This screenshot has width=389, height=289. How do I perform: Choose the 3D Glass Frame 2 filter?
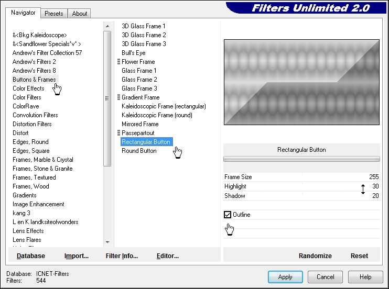pos(144,35)
